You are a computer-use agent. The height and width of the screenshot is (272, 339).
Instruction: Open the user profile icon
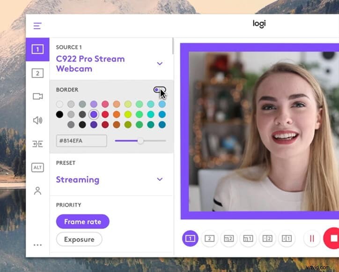[37, 191]
